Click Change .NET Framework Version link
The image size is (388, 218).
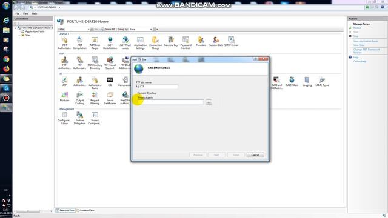366,51
